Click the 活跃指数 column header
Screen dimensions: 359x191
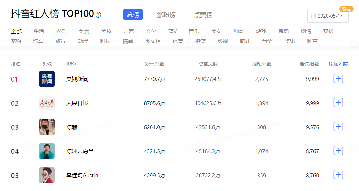309,64
